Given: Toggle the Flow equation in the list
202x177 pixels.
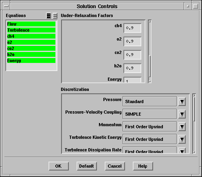Looking at the screenshot, I should (31, 24).
